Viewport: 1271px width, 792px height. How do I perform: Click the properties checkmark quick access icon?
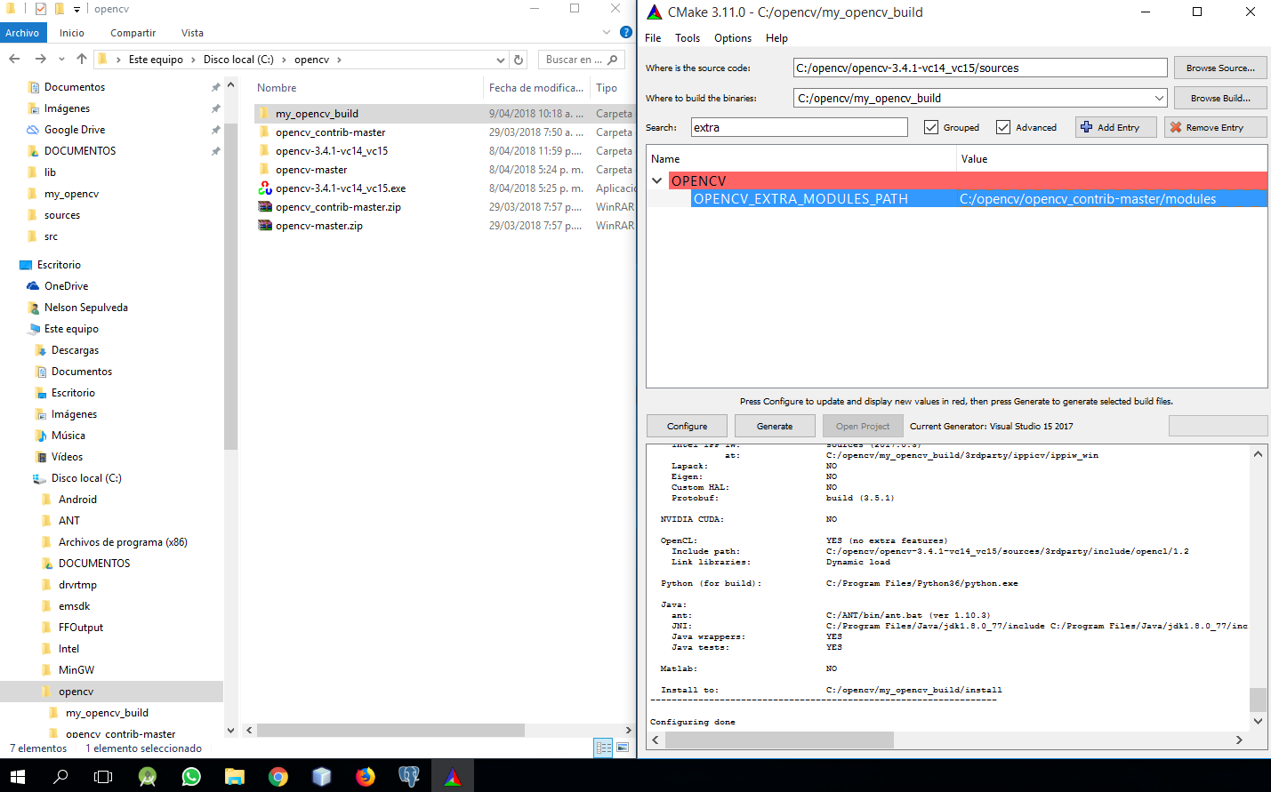pos(41,9)
